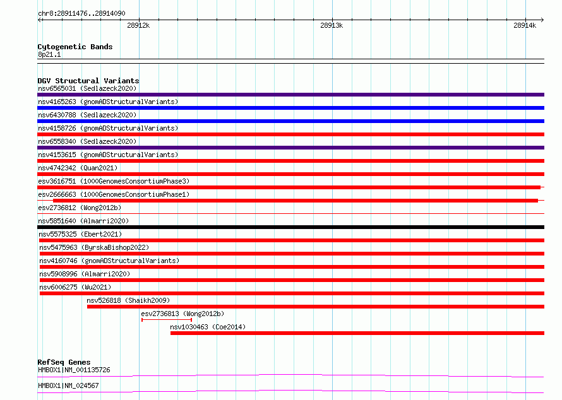
Task: Click the HMBOX1|NM_001135726 gene label
Action: [x=74, y=370]
